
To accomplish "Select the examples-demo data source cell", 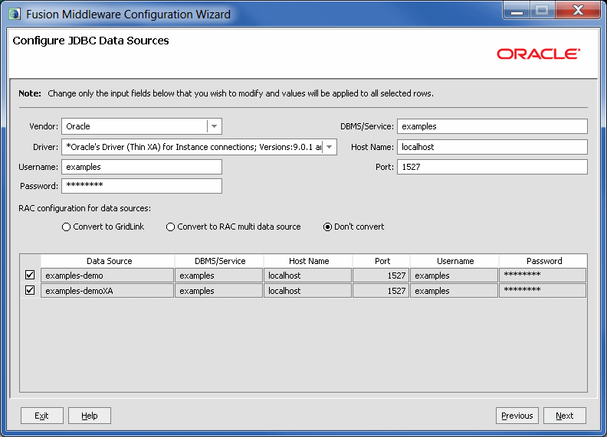I will pos(107,276).
